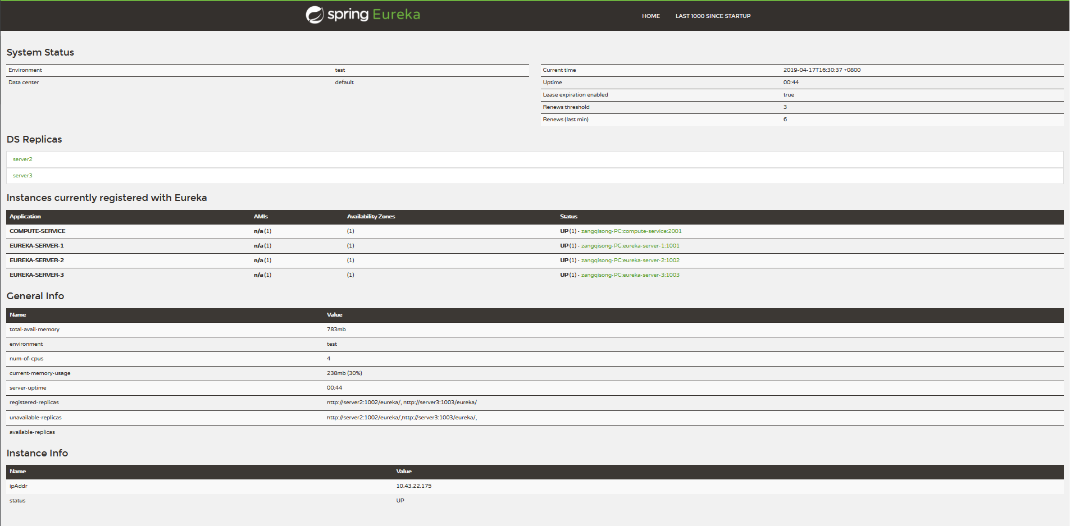Open zangqisong-PC:eureka-server-3:1003 instance link

point(630,275)
